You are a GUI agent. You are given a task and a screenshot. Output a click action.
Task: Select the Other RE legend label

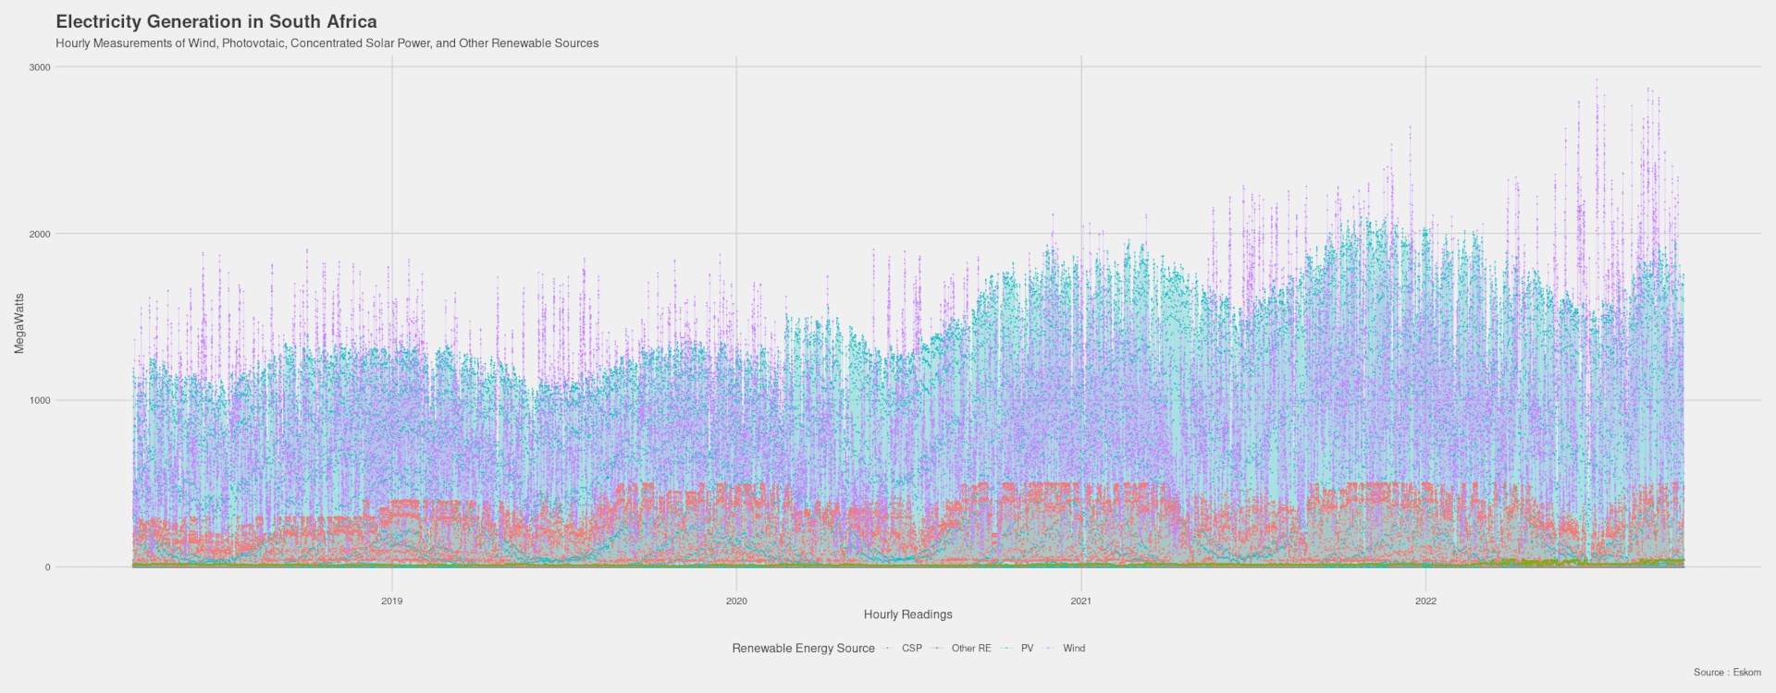pos(970,649)
